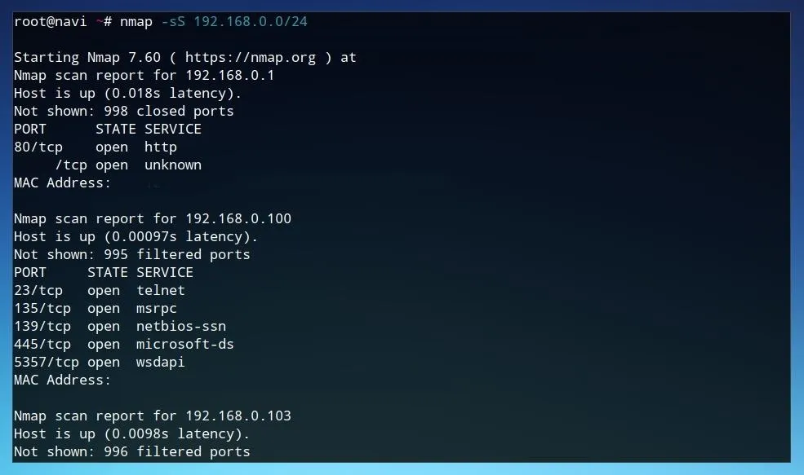The image size is (804, 475).
Task: Click the netbios-ssn service entry
Action: coord(181,327)
